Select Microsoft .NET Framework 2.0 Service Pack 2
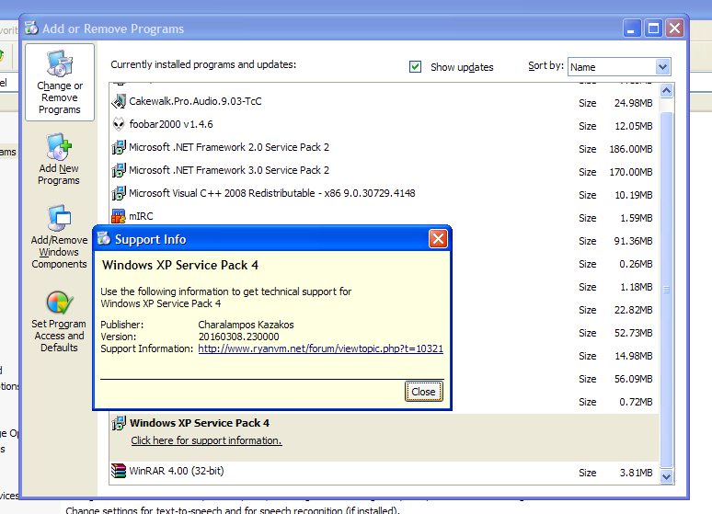 click(229, 147)
